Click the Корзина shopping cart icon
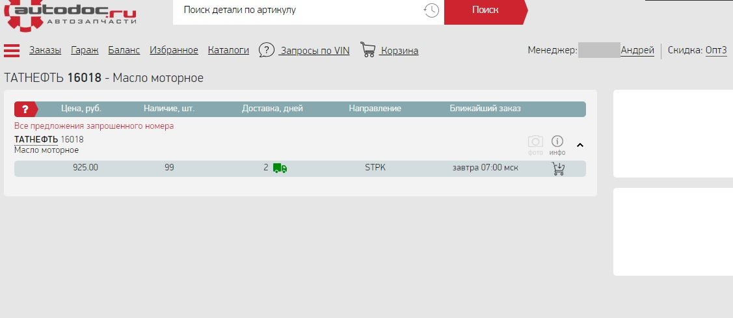The width and height of the screenshot is (733, 318). pos(368,49)
